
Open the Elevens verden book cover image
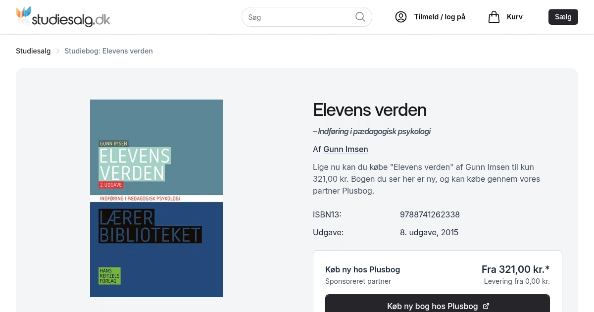[156, 198]
